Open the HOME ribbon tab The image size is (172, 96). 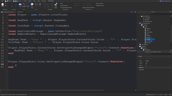tap(25, 1)
